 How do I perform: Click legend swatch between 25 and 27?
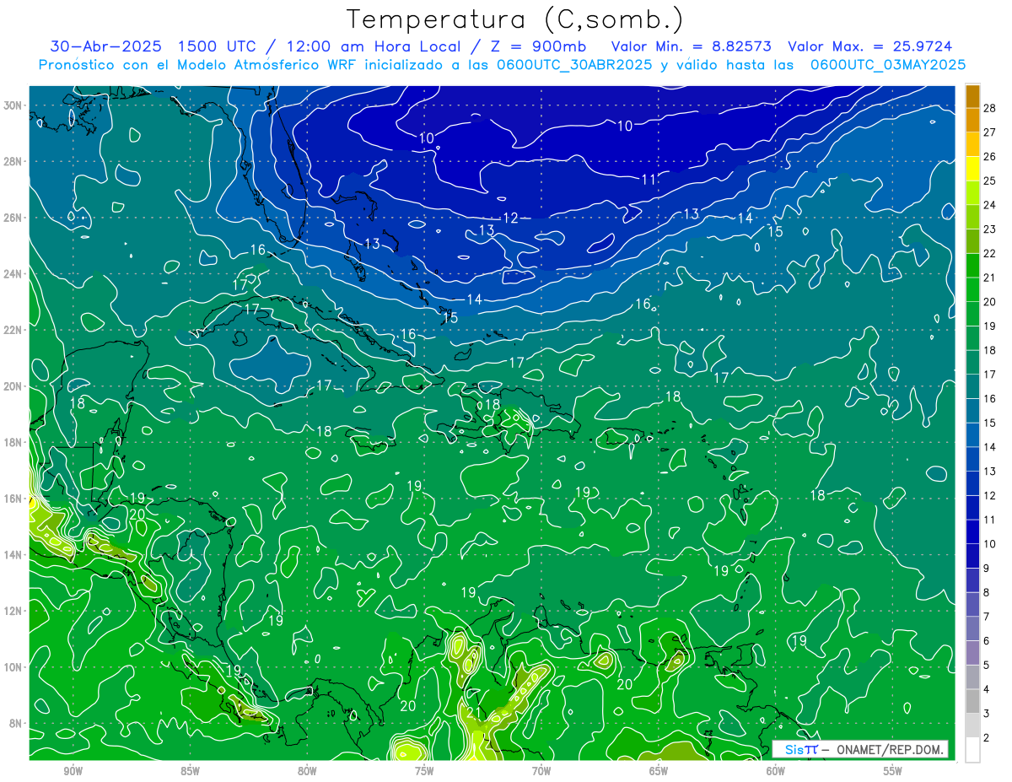pyautogui.click(x=972, y=143)
